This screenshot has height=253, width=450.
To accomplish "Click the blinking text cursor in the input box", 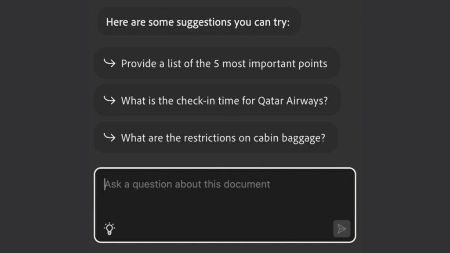I will [x=105, y=184].
